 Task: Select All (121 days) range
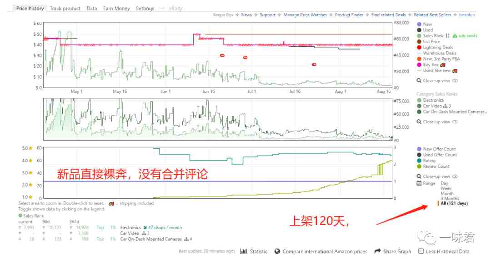(454, 203)
